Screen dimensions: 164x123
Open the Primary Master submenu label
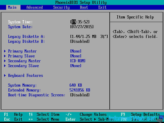coord(22,51)
